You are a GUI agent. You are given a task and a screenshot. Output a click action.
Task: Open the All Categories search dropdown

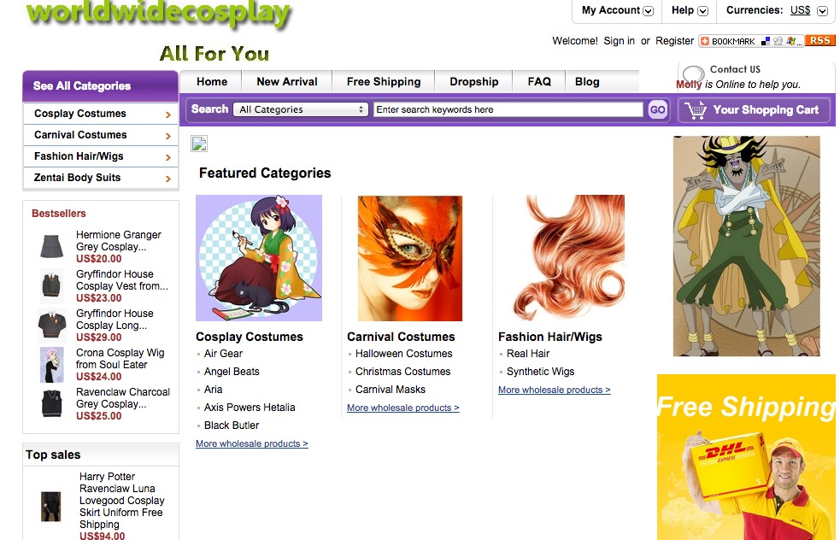(x=302, y=109)
